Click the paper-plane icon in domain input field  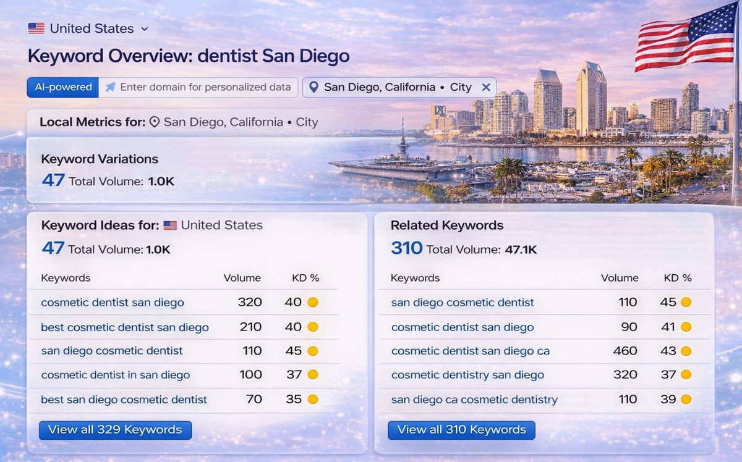coord(111,87)
